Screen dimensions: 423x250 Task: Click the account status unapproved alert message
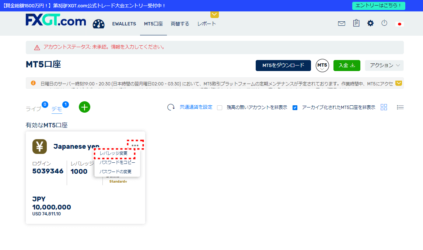[104, 47]
